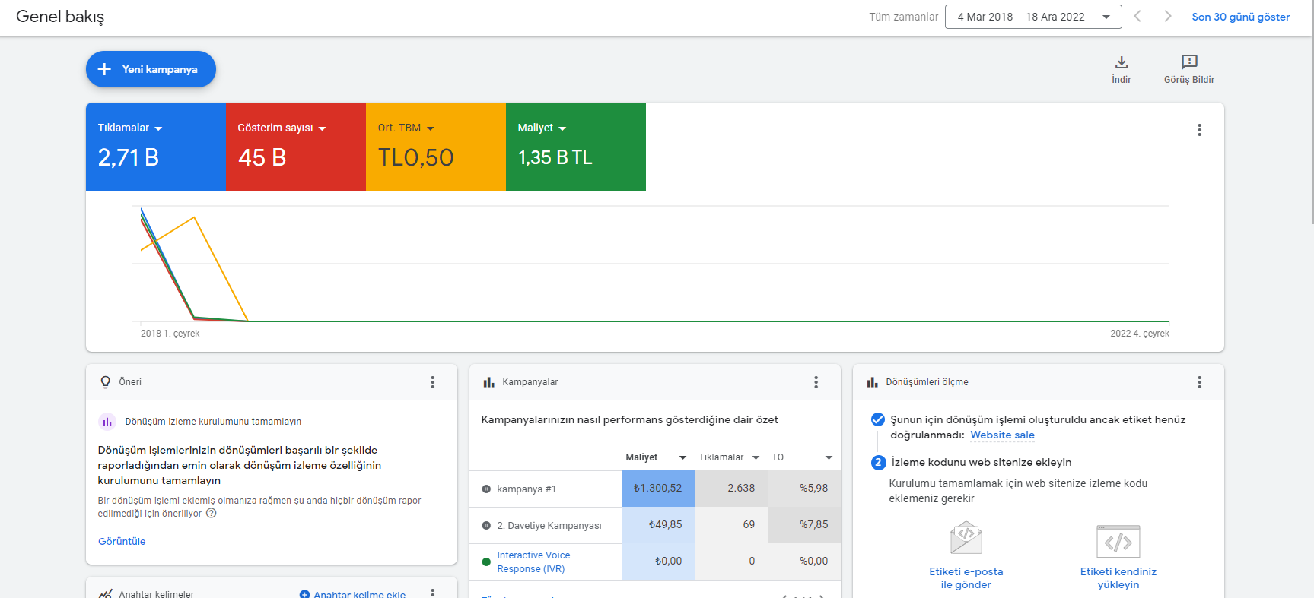The width and height of the screenshot is (1314, 598).
Task: Click rate cell %7,85
Action: click(804, 525)
